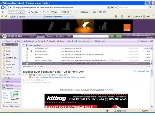Click the attachment paperclip on Justin Mattison's email

tap(31, 51)
